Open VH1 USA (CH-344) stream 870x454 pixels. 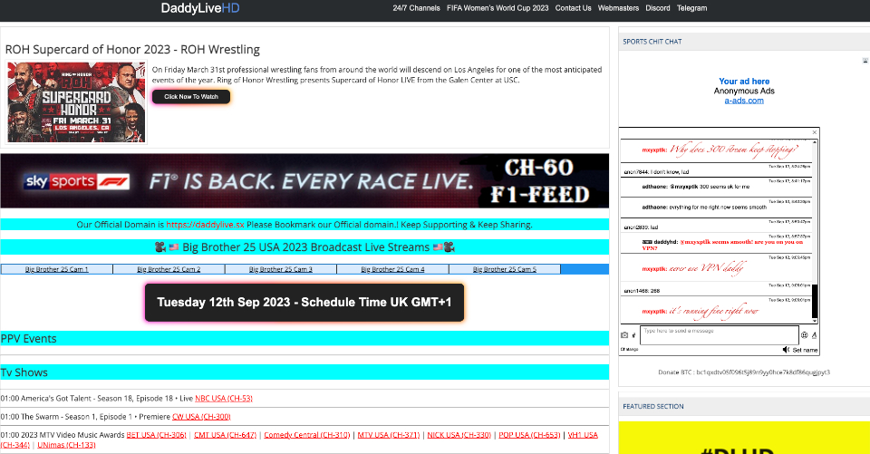click(583, 435)
